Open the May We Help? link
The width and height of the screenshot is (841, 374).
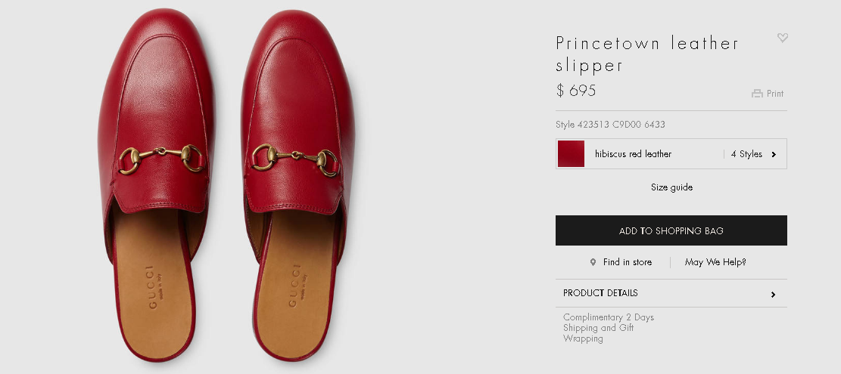(x=715, y=262)
